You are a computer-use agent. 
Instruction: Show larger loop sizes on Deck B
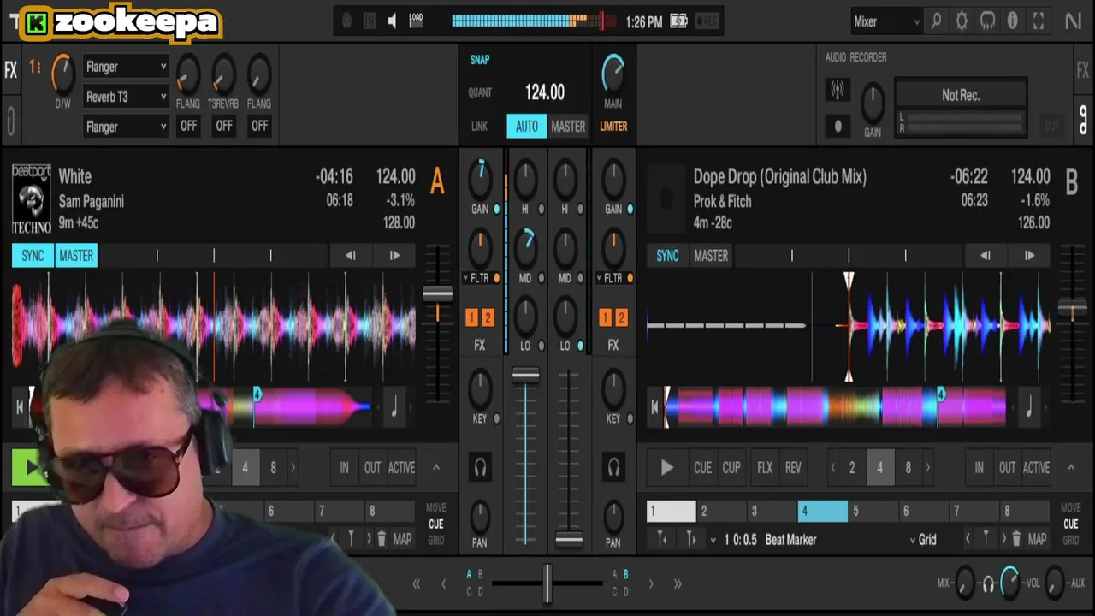(928, 467)
